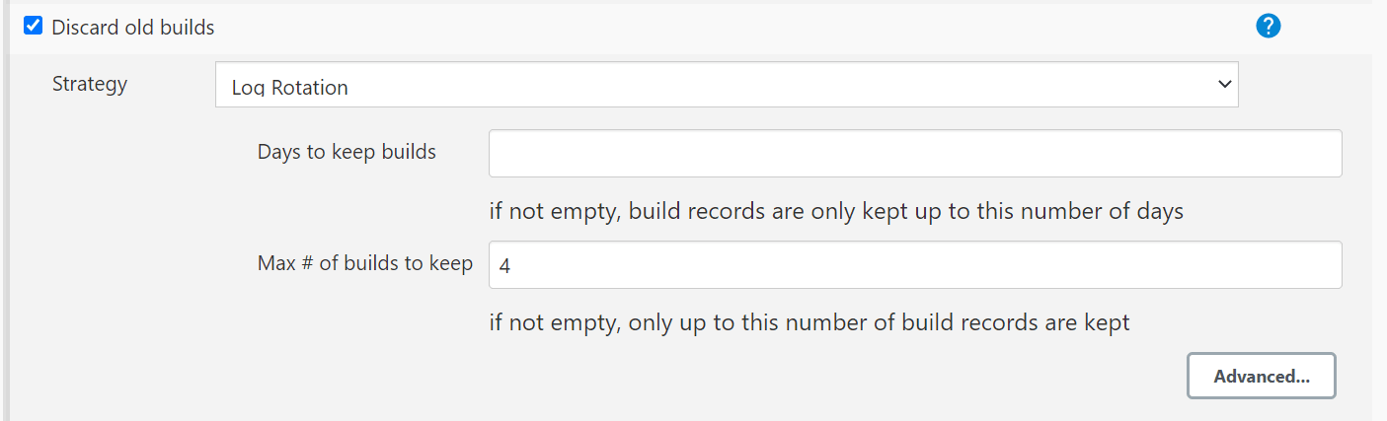Click the blue question mark circle
The image size is (1387, 421).
[x=1268, y=27]
